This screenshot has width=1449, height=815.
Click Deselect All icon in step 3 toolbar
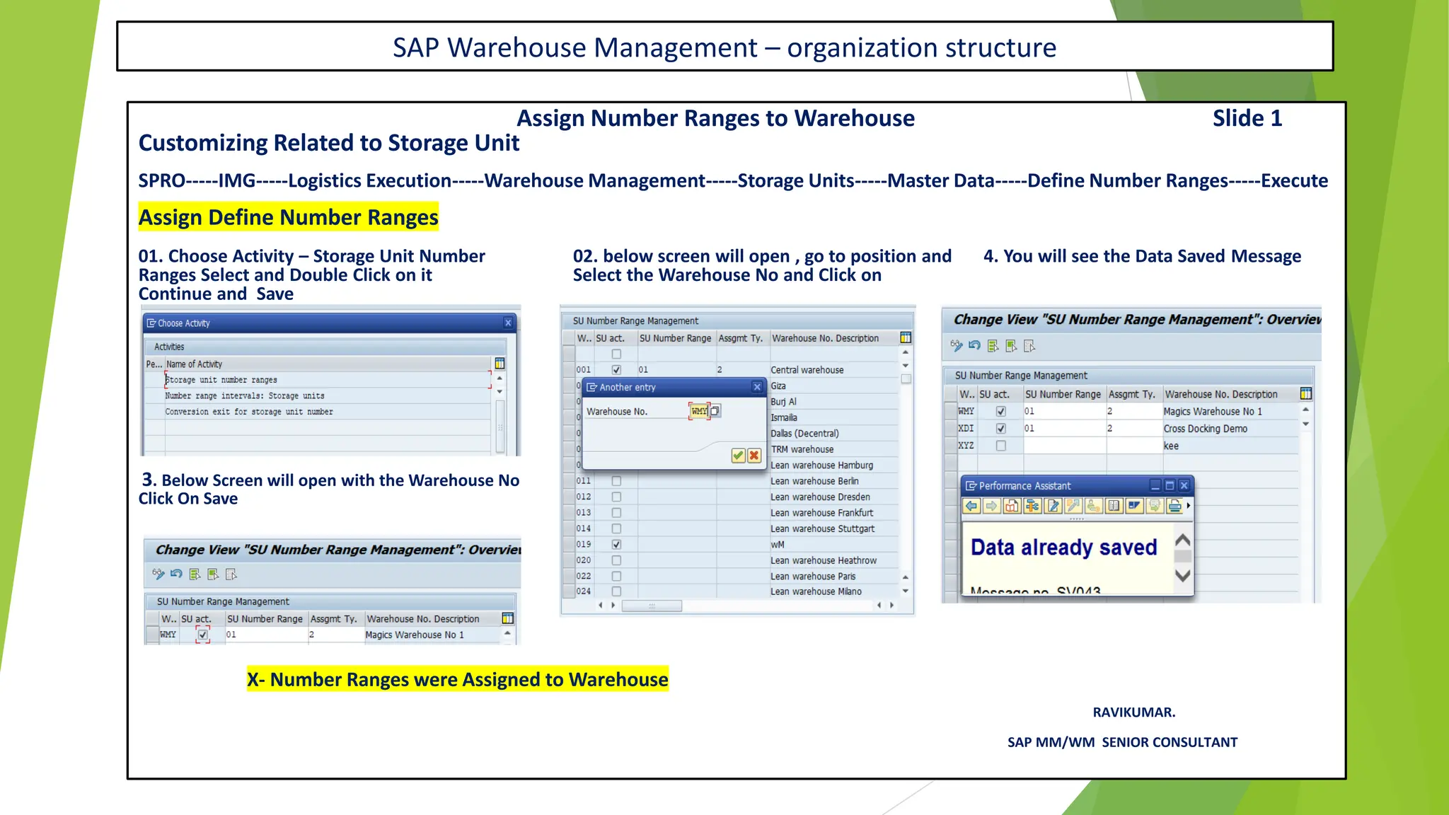click(231, 574)
